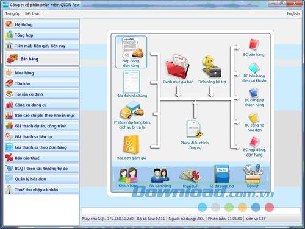The height and width of the screenshot is (229, 305).
Task: Open Hóa đơn bán hàng document icon
Action: point(132,82)
